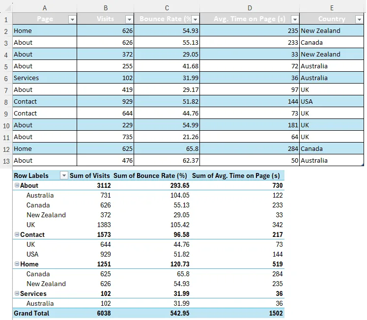Collapse the Home group in pivot table
This screenshot has height=320, width=367.
click(x=17, y=264)
